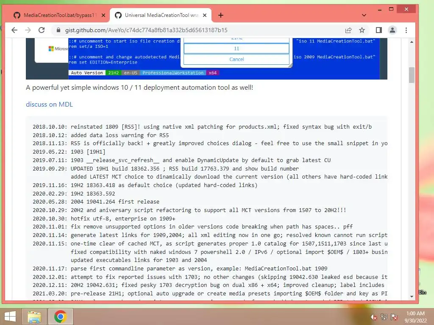Click the muted volume tray icon

tap(374, 317)
